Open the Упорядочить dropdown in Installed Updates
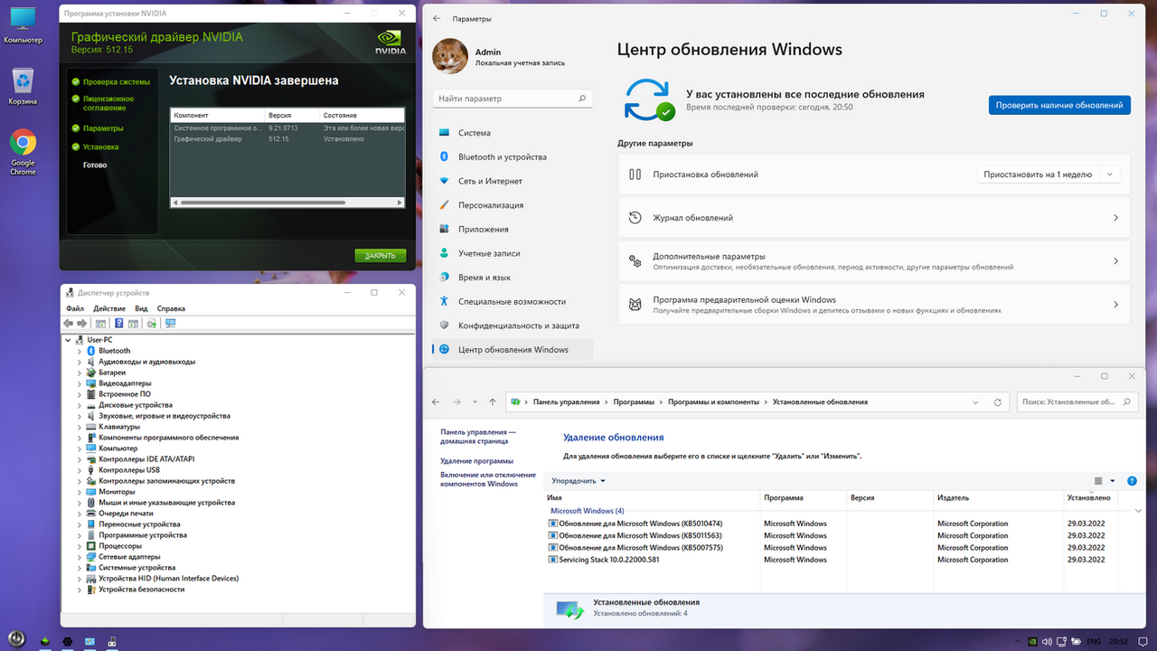Viewport: 1157px width, 651px height. tap(578, 481)
